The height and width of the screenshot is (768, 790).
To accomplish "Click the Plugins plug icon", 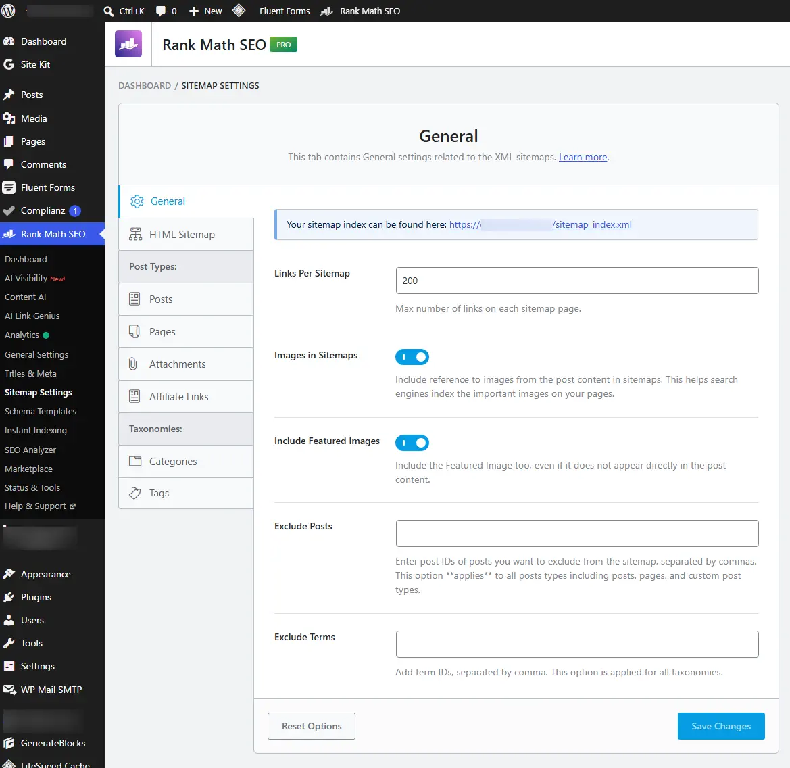I will pos(9,597).
